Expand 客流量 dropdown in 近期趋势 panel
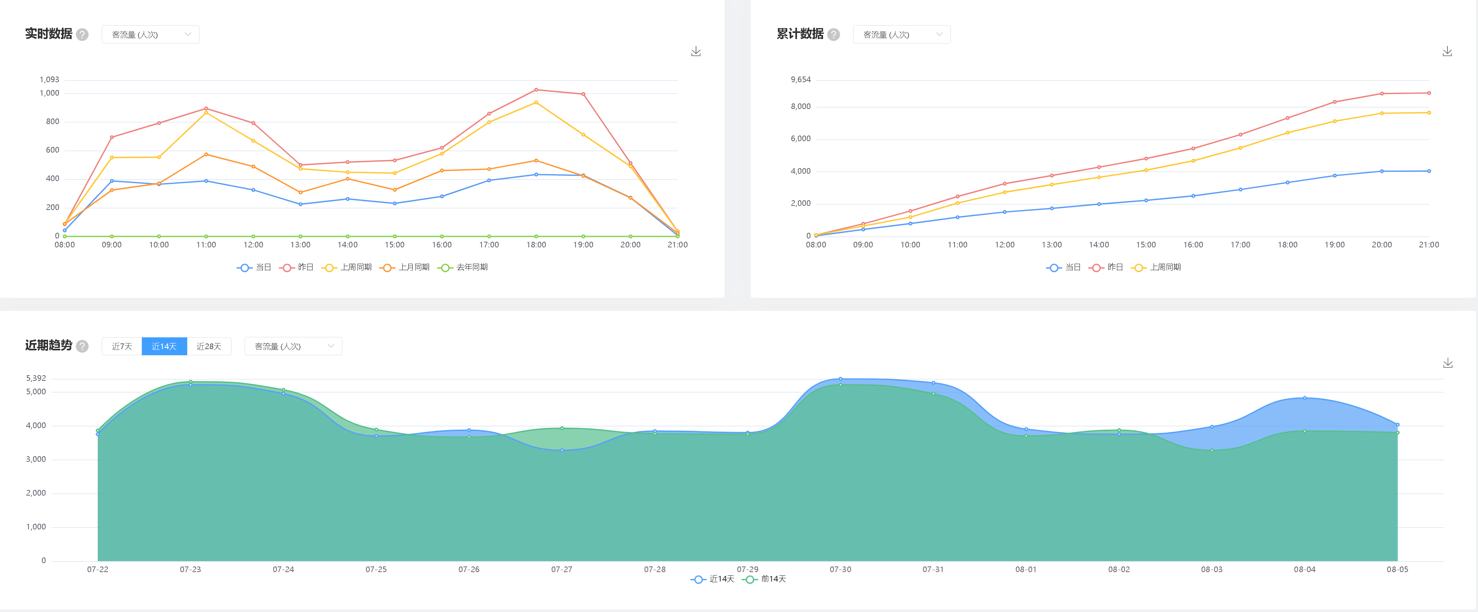Image resolution: width=1478 pixels, height=612 pixels. pos(293,346)
